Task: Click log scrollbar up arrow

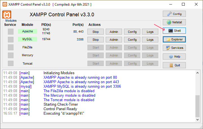Action: [197, 73]
